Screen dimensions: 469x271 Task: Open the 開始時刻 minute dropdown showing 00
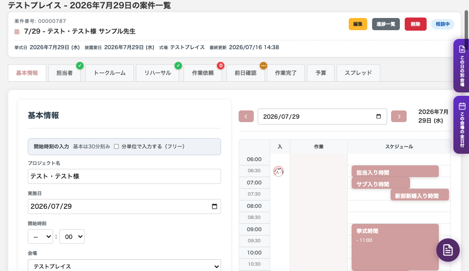[72, 236]
